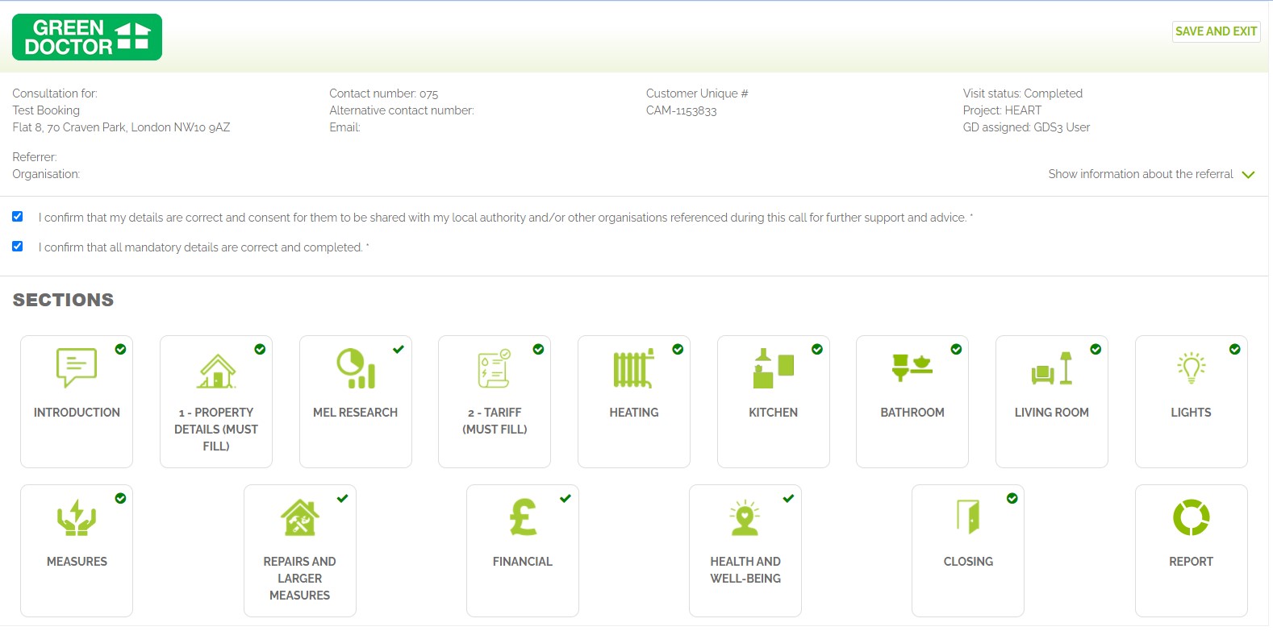Click Show information about the referral
The height and width of the screenshot is (631, 1273).
1140,174
